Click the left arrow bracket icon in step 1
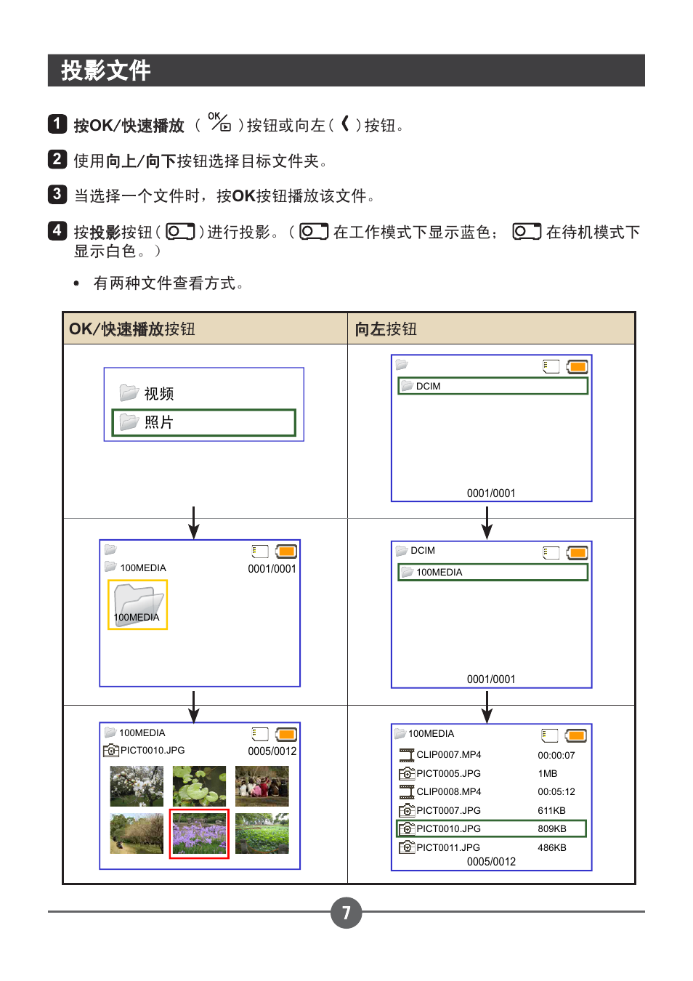Image resolution: width=693 pixels, height=981 pixels. click(345, 124)
